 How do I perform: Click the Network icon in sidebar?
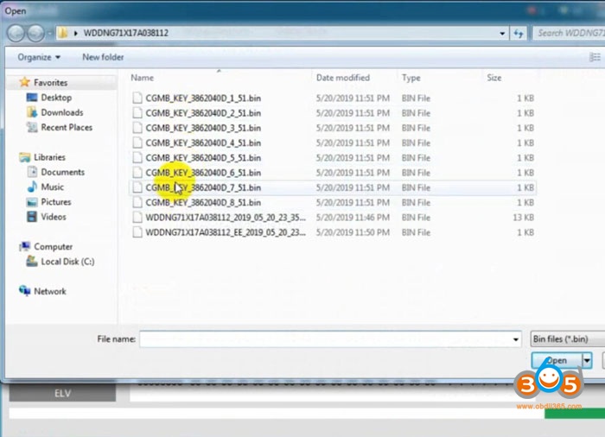pyautogui.click(x=25, y=291)
